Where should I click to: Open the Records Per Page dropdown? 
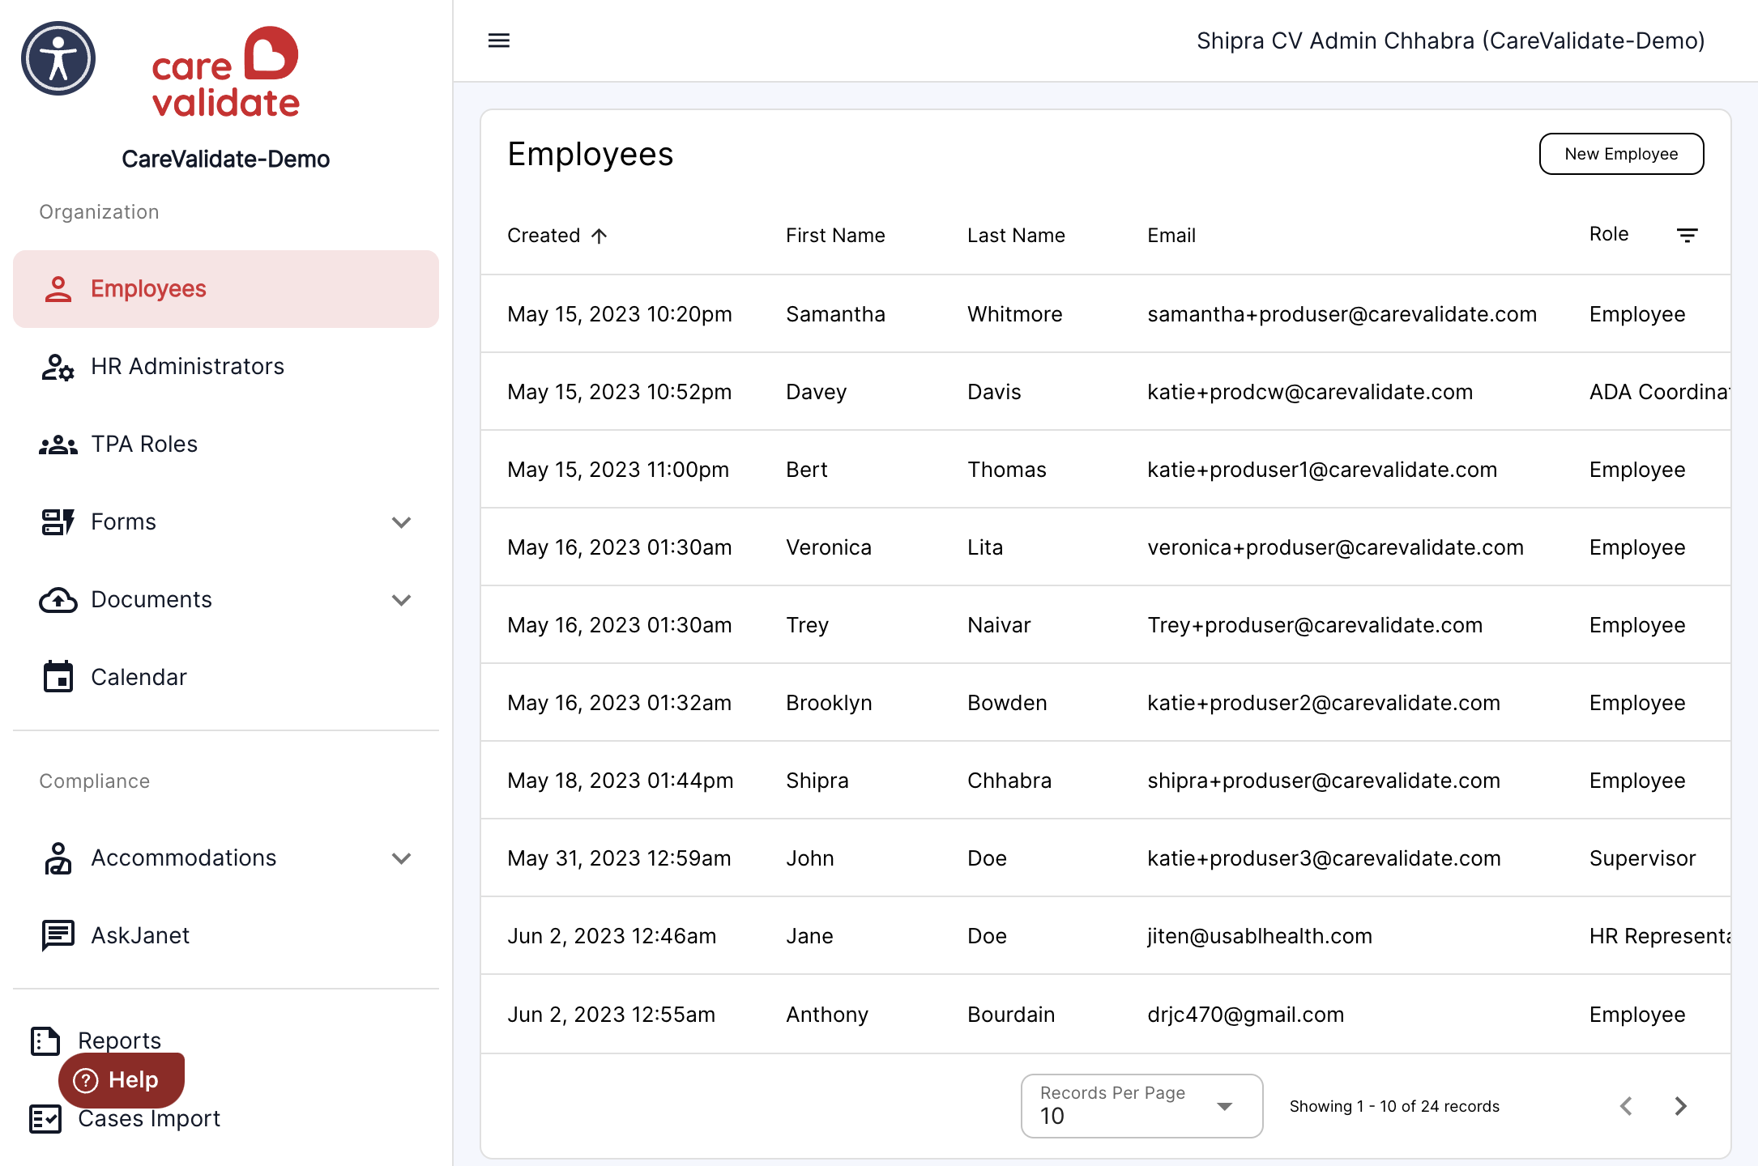1141,1106
